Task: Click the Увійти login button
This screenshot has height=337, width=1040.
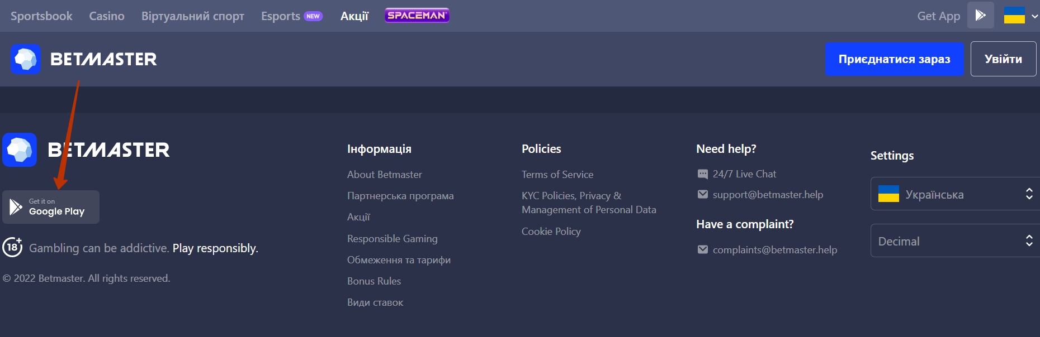Action: [1003, 59]
